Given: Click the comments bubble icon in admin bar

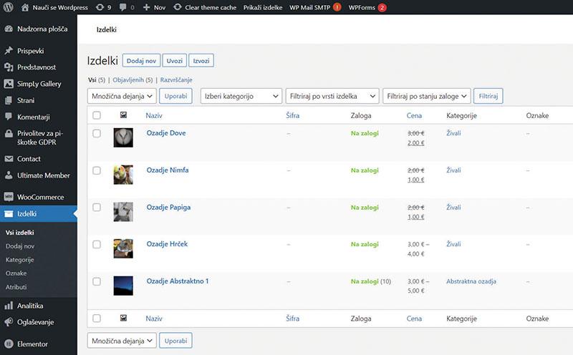Looking at the screenshot, I should [123, 8].
